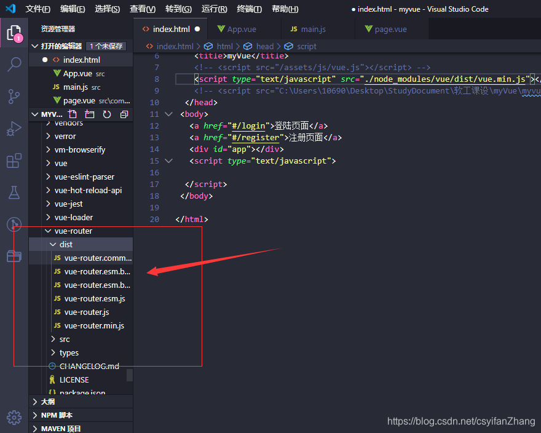This screenshot has height=433, width=541.
Task: Expand the vue-loader folder
Action: point(81,218)
